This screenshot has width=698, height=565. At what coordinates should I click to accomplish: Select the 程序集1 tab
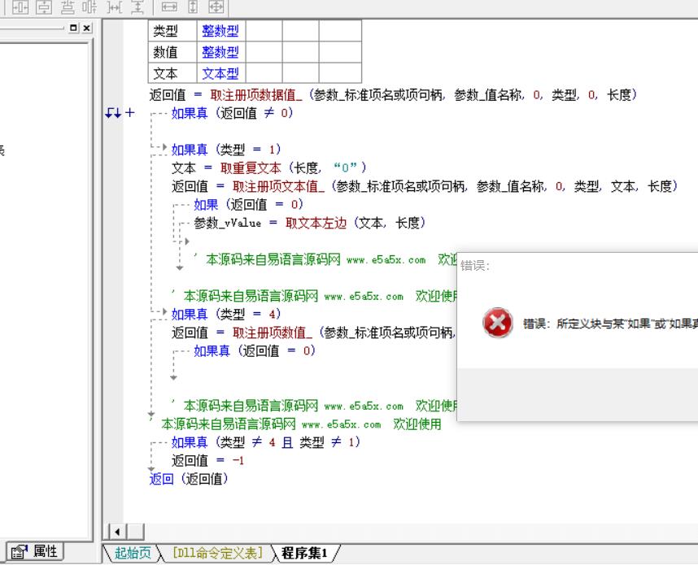pyautogui.click(x=303, y=554)
